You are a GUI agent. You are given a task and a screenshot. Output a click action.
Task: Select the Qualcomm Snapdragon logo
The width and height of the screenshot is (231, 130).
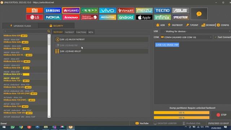tap(90, 17)
